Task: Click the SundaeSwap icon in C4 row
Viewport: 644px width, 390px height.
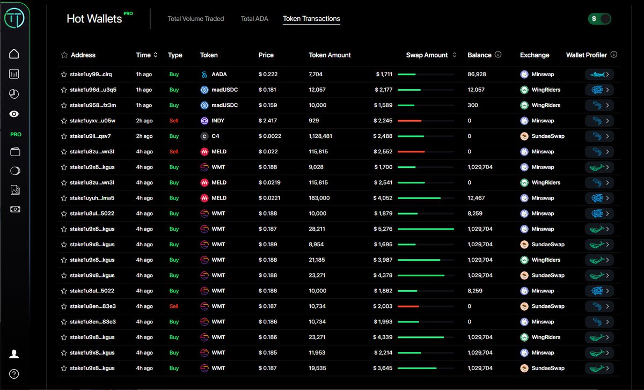Action: tap(524, 136)
